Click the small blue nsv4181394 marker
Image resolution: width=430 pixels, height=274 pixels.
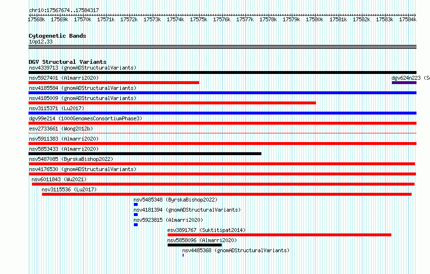(x=136, y=215)
